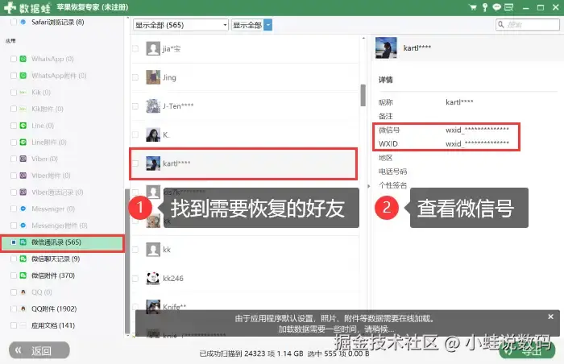The height and width of the screenshot is (364, 564).
Task: Collapse the details panel splitter arrow
Action: (369, 186)
